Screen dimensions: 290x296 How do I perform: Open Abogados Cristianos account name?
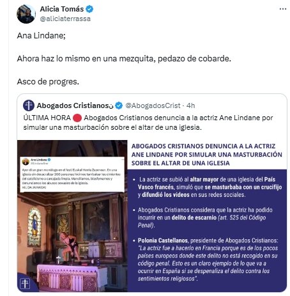75,105
